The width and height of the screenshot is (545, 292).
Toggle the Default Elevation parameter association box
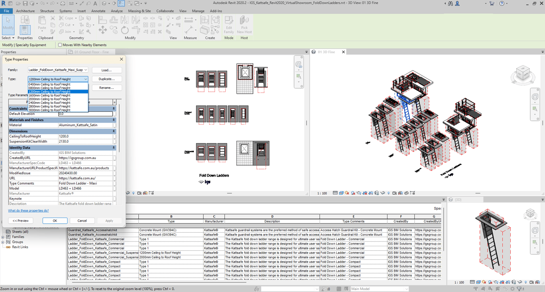[115, 114]
